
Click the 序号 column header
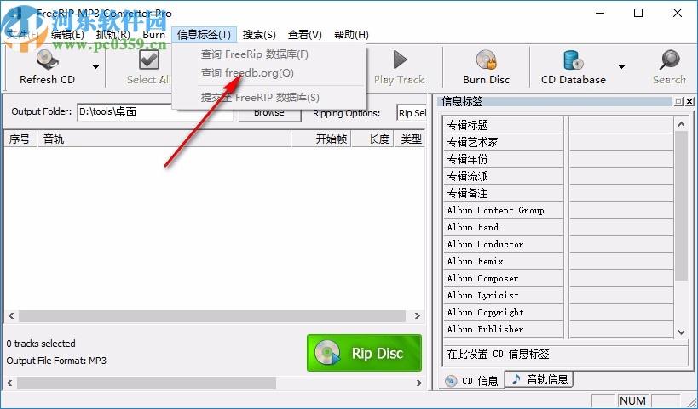coord(20,139)
